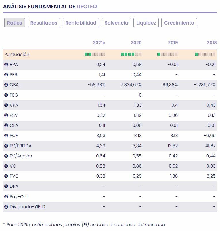Open the Rentabilidad tab
Image resolution: width=220 pixels, height=231 pixels.
pyautogui.click(x=81, y=23)
